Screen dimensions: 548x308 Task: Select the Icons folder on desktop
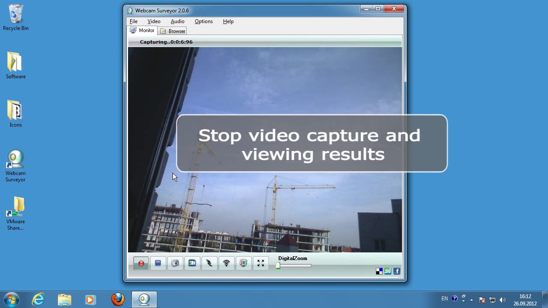(x=16, y=114)
